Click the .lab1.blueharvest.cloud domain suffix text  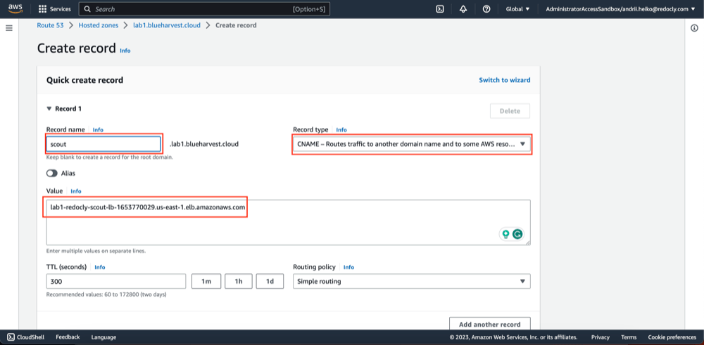click(204, 144)
